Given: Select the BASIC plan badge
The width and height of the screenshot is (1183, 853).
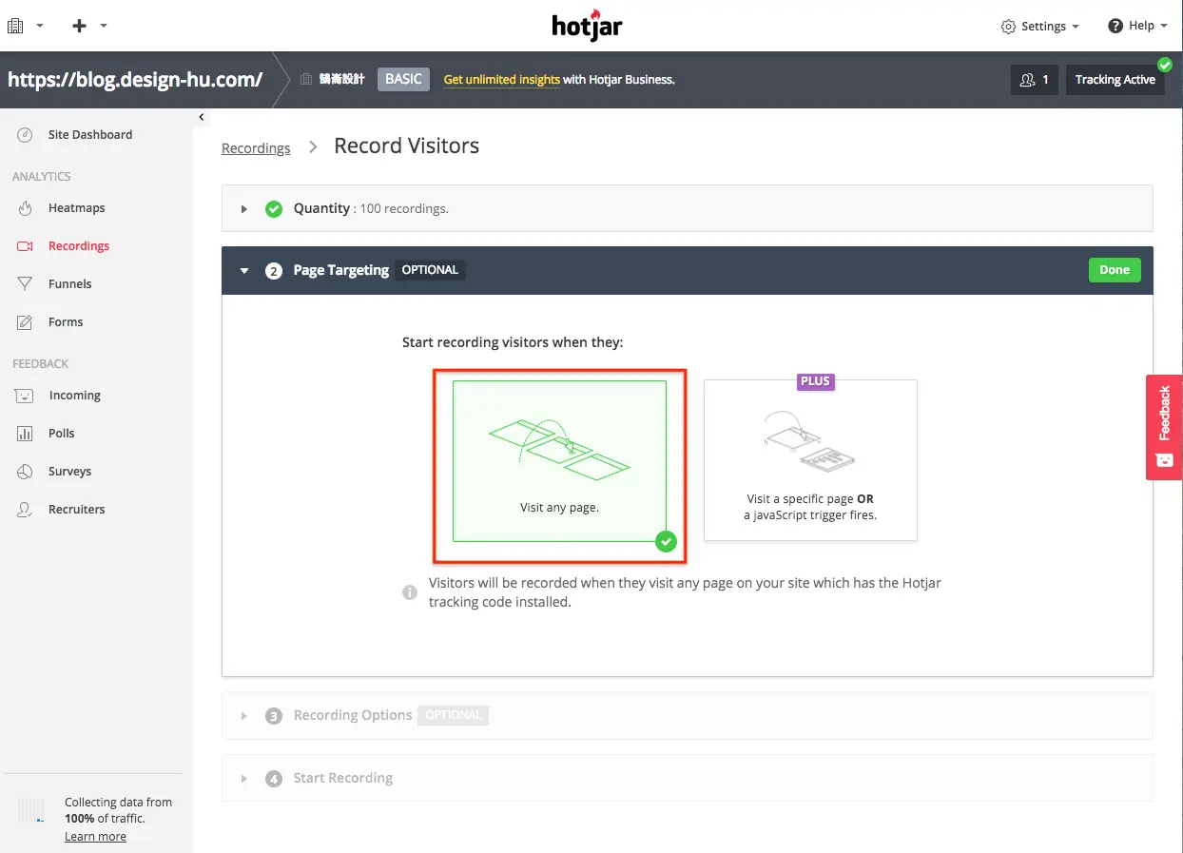Looking at the screenshot, I should click(x=403, y=79).
